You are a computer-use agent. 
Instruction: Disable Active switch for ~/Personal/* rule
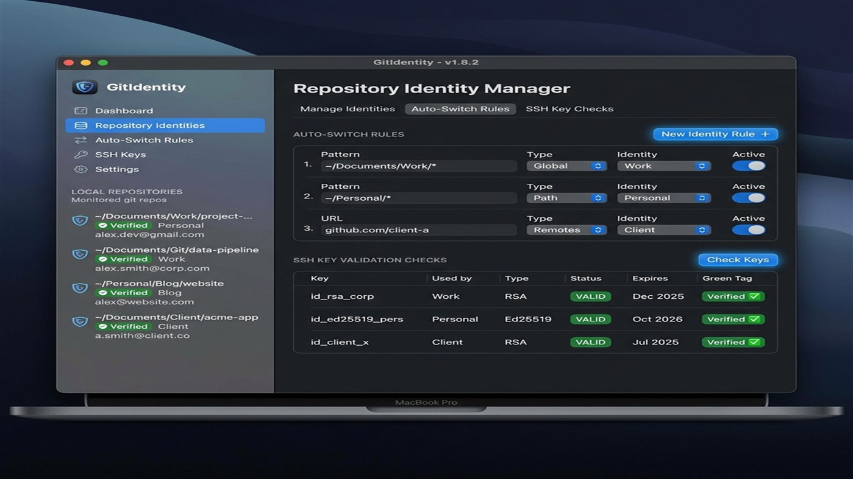pos(749,198)
